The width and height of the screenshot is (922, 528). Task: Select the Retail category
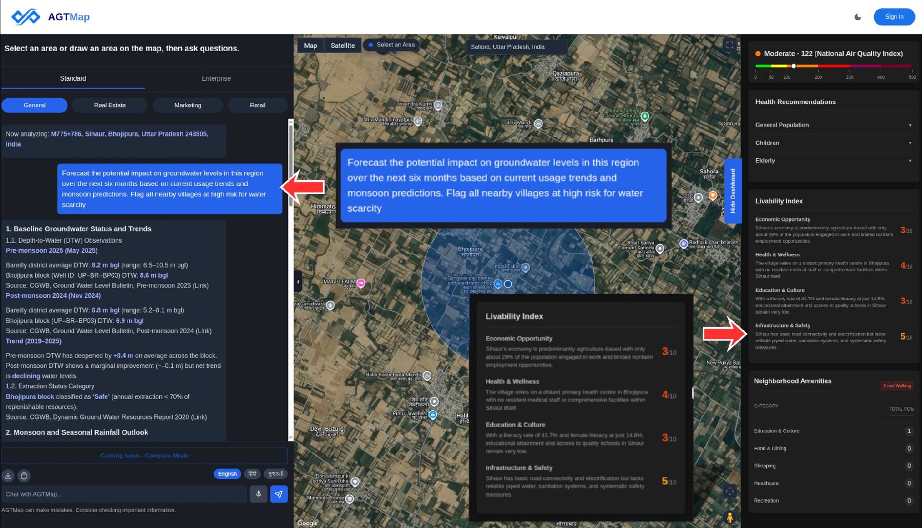pos(258,105)
